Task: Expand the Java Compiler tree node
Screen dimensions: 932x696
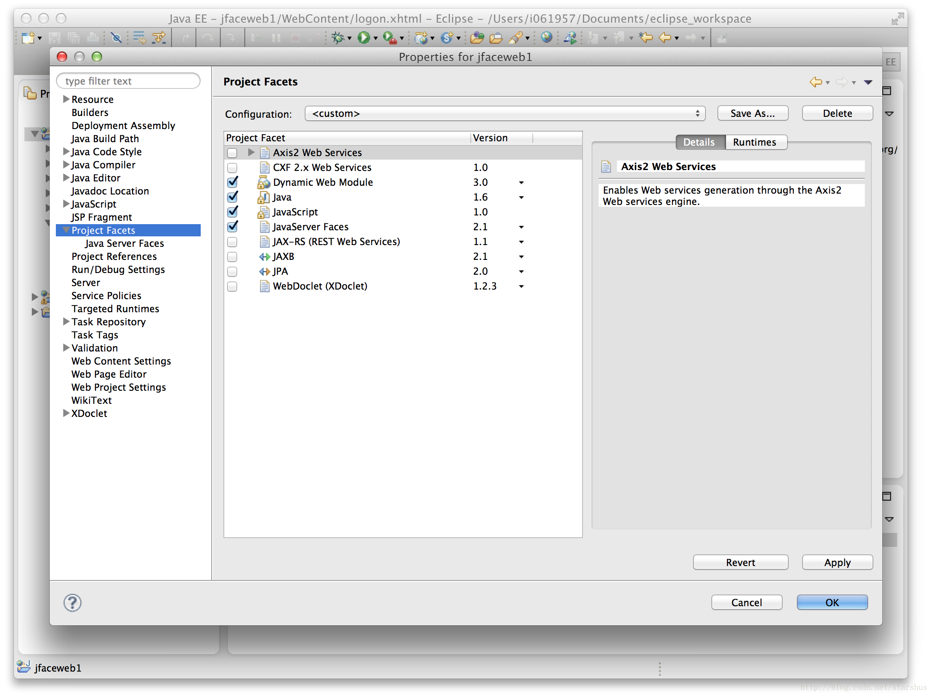Action: [66, 164]
